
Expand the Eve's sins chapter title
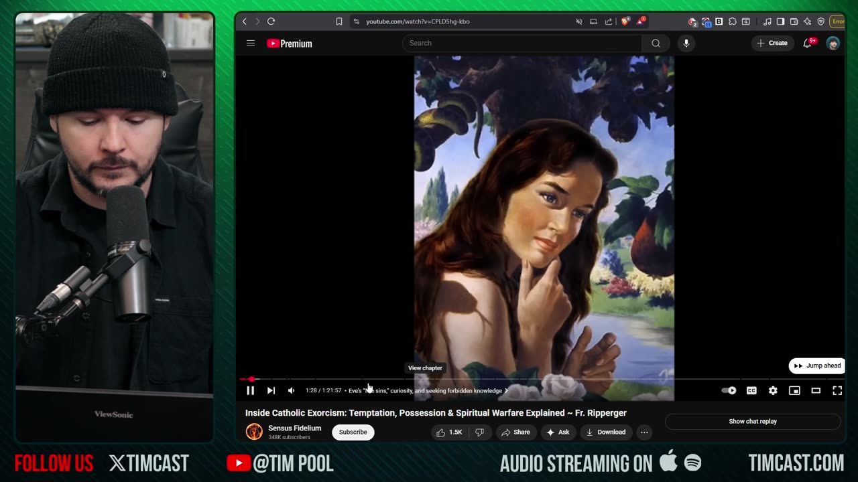point(428,390)
